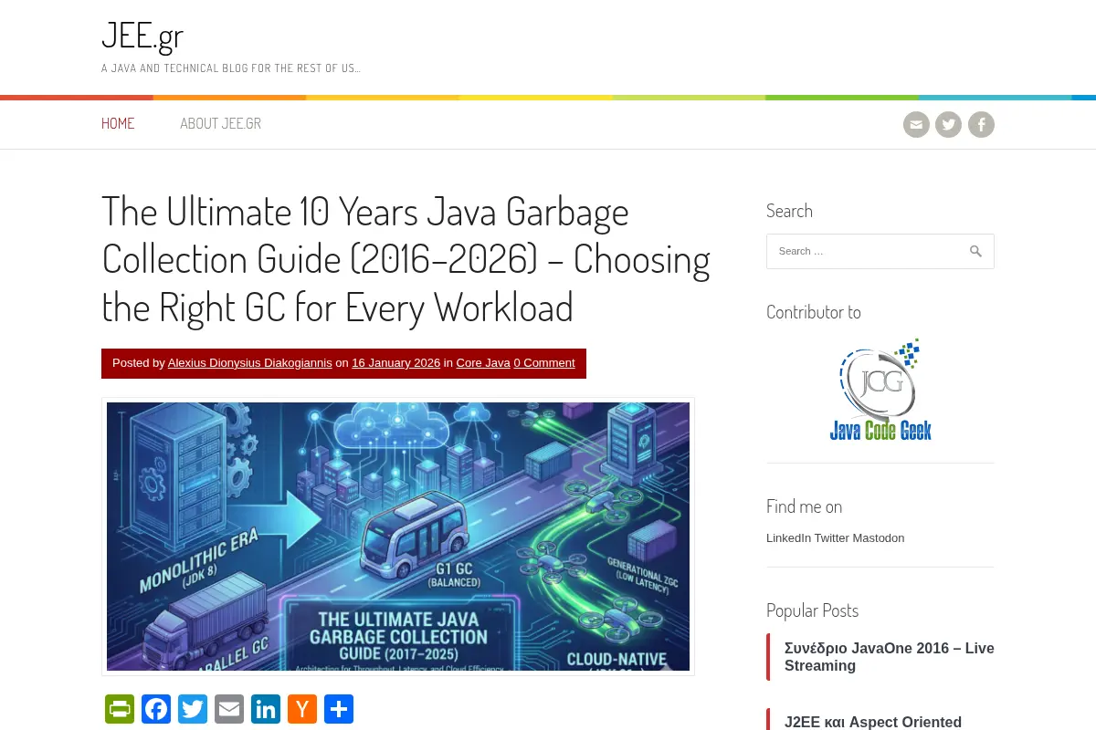Open the Facebook icon in navigation bar
Viewport: 1096px width, 730px height.
(981, 125)
